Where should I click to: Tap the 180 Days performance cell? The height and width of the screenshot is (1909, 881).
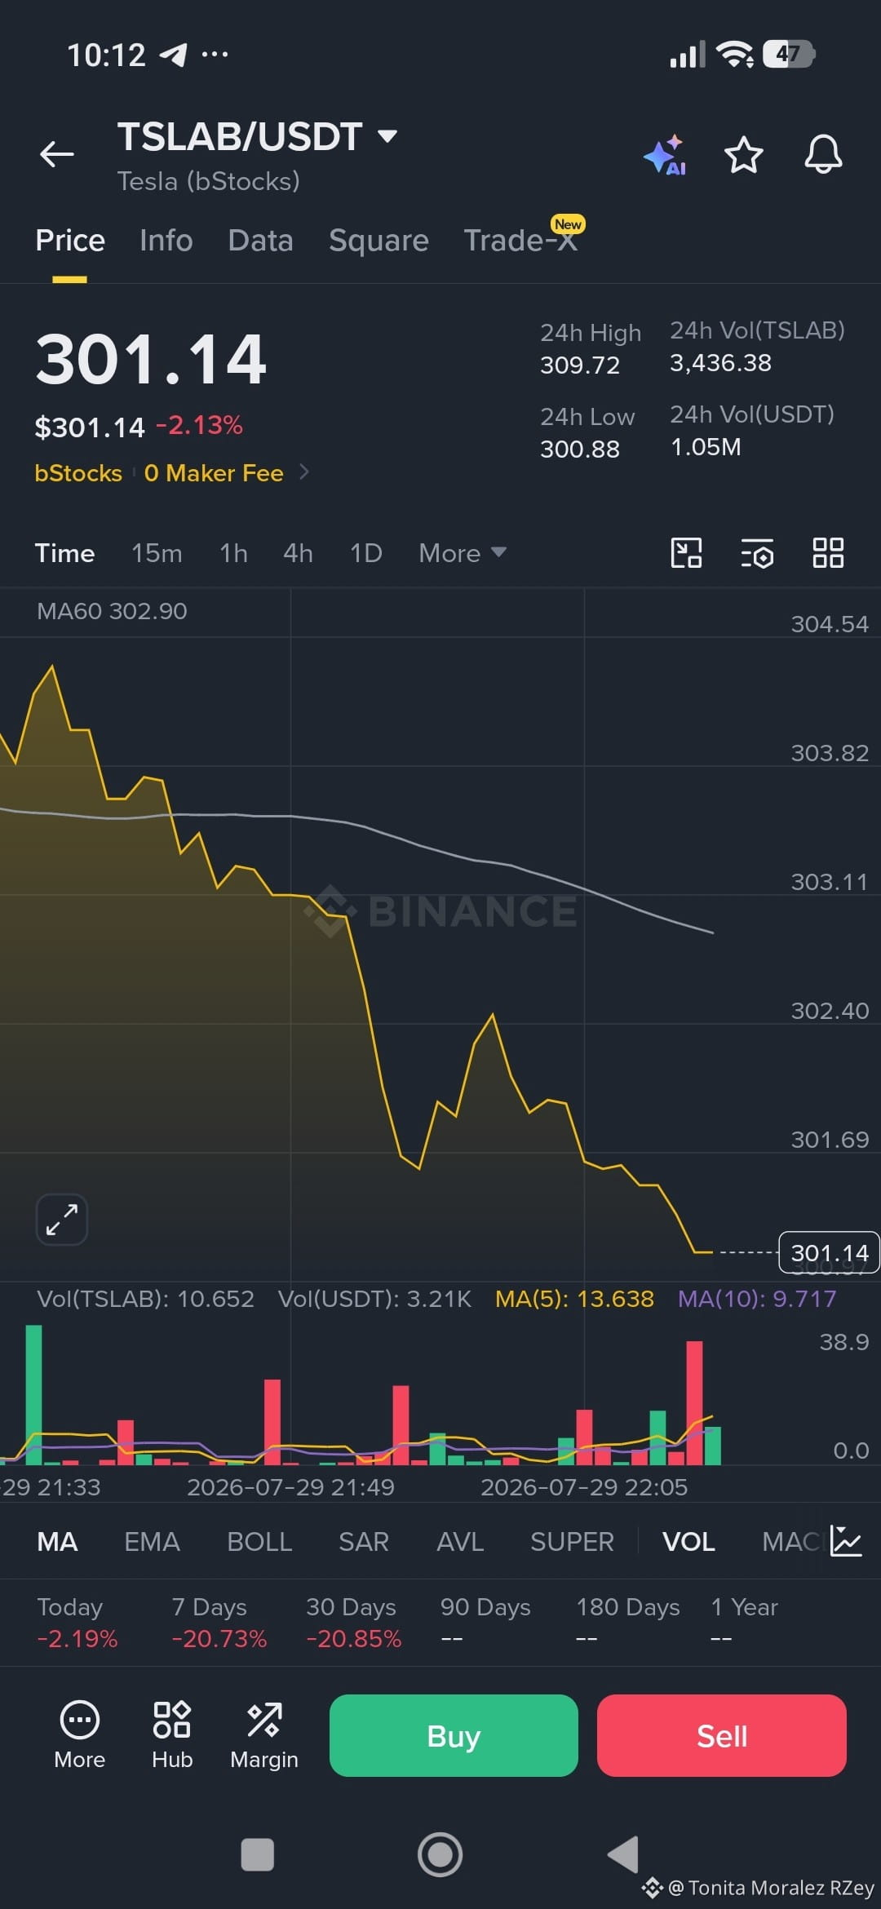(x=628, y=1623)
